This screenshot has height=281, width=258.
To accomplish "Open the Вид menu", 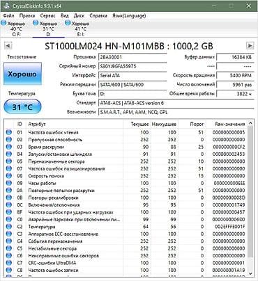I will [65, 16].
